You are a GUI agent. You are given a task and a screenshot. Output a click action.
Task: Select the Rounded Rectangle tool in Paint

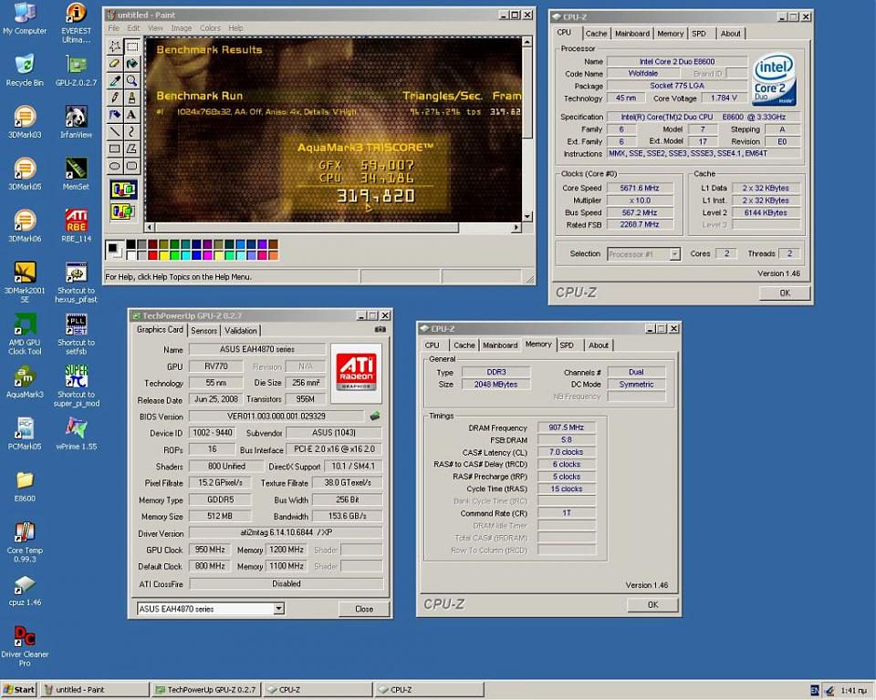click(131, 166)
